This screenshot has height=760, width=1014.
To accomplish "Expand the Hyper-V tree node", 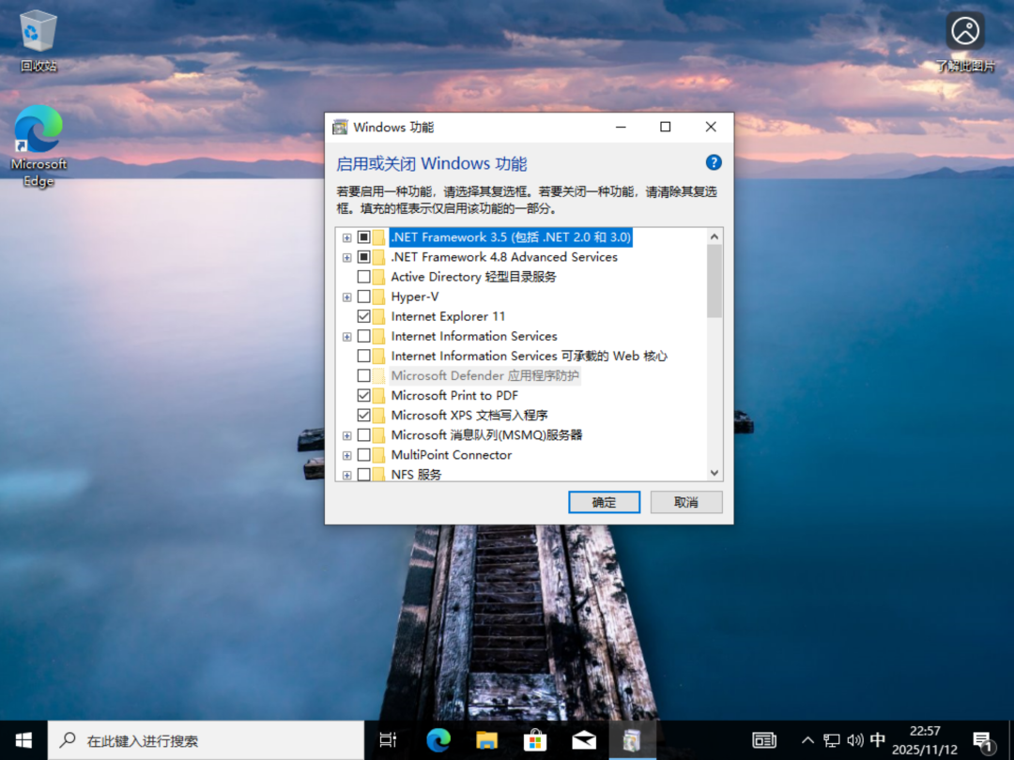I will (x=347, y=297).
